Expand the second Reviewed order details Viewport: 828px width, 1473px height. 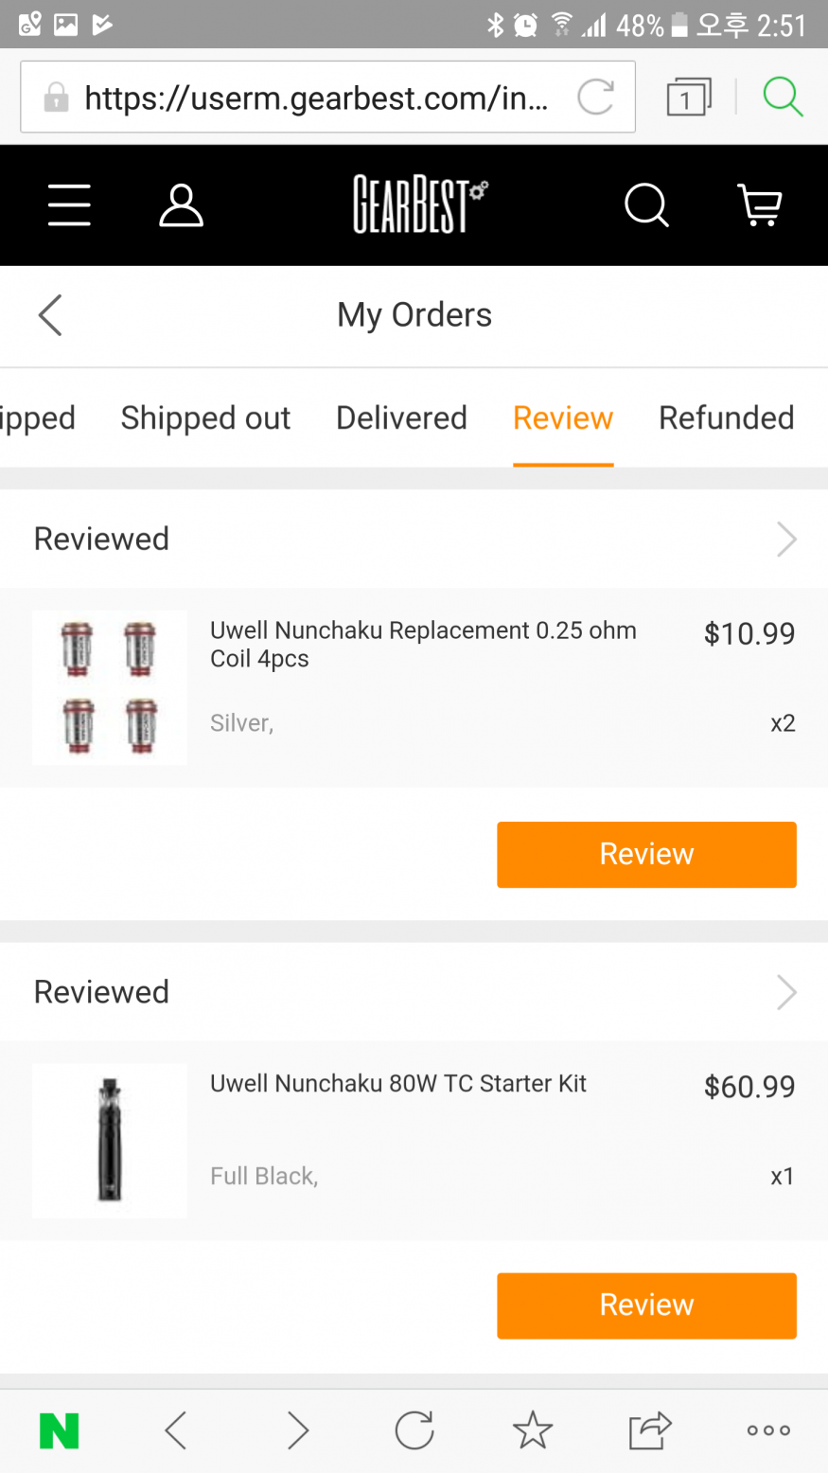click(x=786, y=992)
